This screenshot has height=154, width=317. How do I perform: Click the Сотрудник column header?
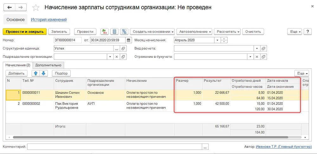point(70,84)
